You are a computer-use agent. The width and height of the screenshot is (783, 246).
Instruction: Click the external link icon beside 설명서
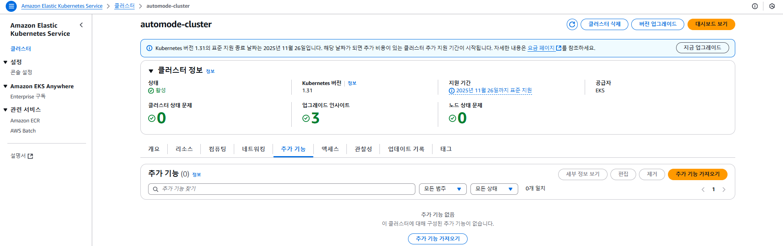(30, 156)
